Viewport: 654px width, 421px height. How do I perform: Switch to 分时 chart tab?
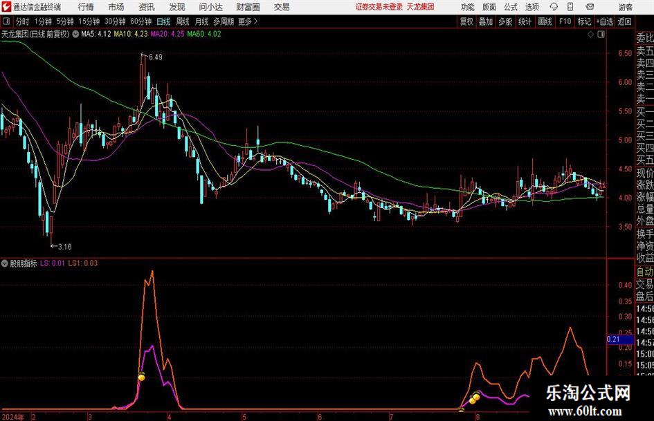(23, 21)
